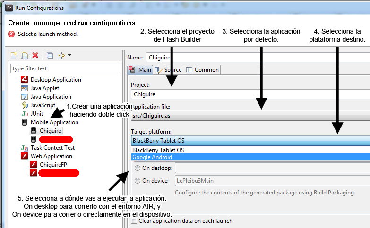Select the Chiguire mobile configuration
The height and width of the screenshot is (228, 370).
(50, 131)
